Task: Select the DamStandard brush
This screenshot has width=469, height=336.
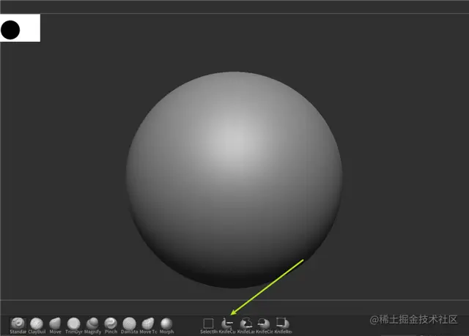Action: click(129, 326)
